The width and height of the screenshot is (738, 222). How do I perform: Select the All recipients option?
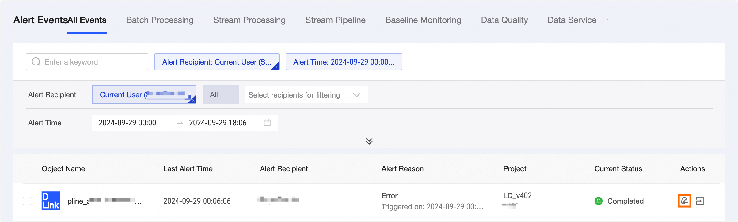tap(220, 94)
